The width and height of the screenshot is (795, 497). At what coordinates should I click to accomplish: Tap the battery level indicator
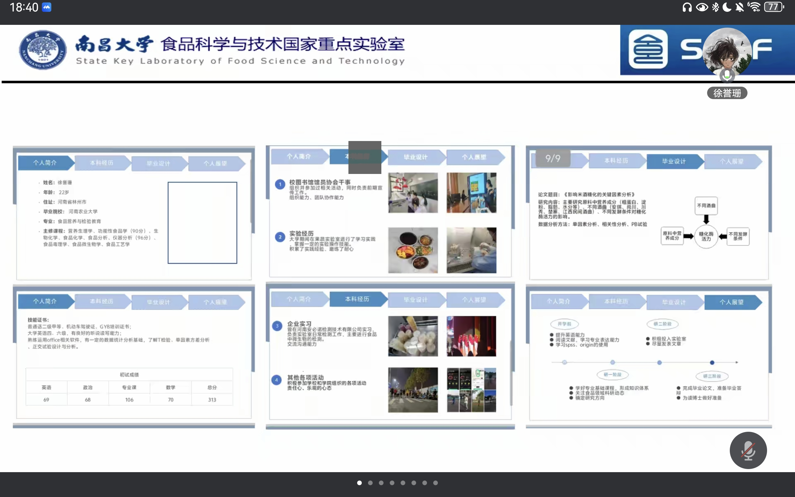(774, 7)
